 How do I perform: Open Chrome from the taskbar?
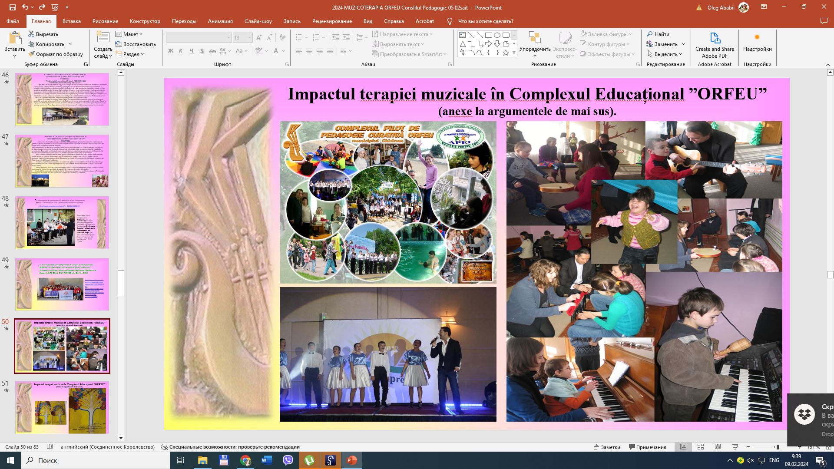point(245,460)
